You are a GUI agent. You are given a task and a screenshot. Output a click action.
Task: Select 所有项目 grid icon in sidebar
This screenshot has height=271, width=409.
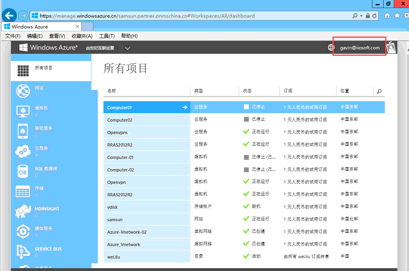(x=23, y=71)
